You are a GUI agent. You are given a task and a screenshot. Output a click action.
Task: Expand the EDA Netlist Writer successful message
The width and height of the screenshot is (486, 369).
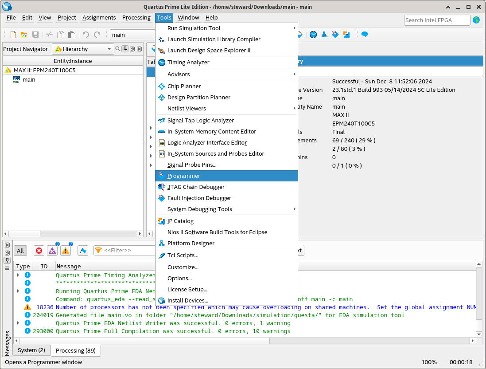[18, 323]
